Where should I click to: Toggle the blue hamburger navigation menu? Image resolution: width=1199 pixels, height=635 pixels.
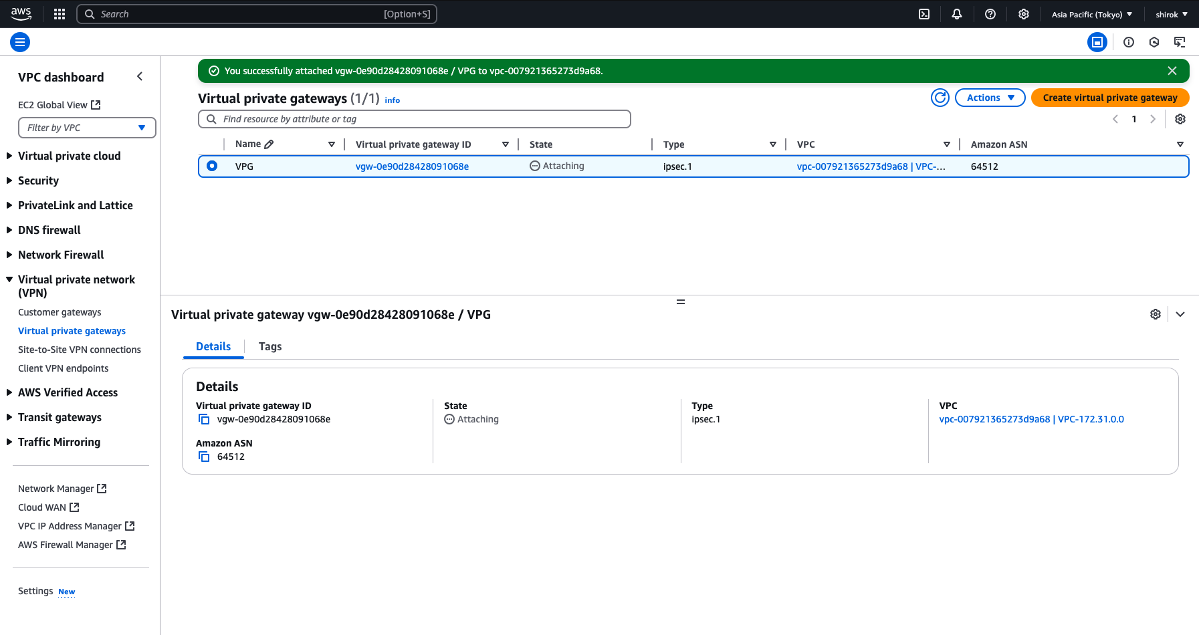pyautogui.click(x=20, y=42)
